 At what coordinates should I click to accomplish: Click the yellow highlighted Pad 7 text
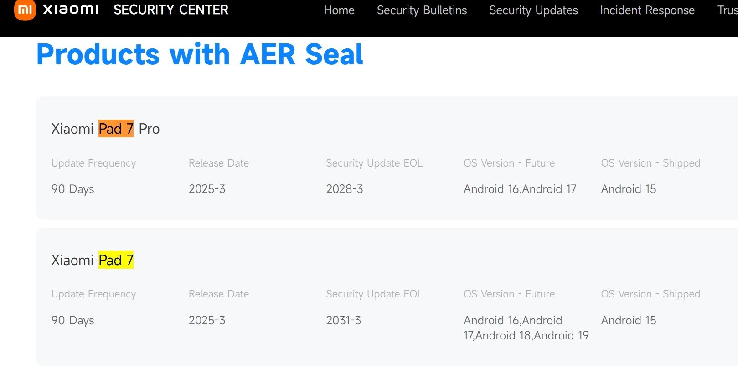point(116,260)
